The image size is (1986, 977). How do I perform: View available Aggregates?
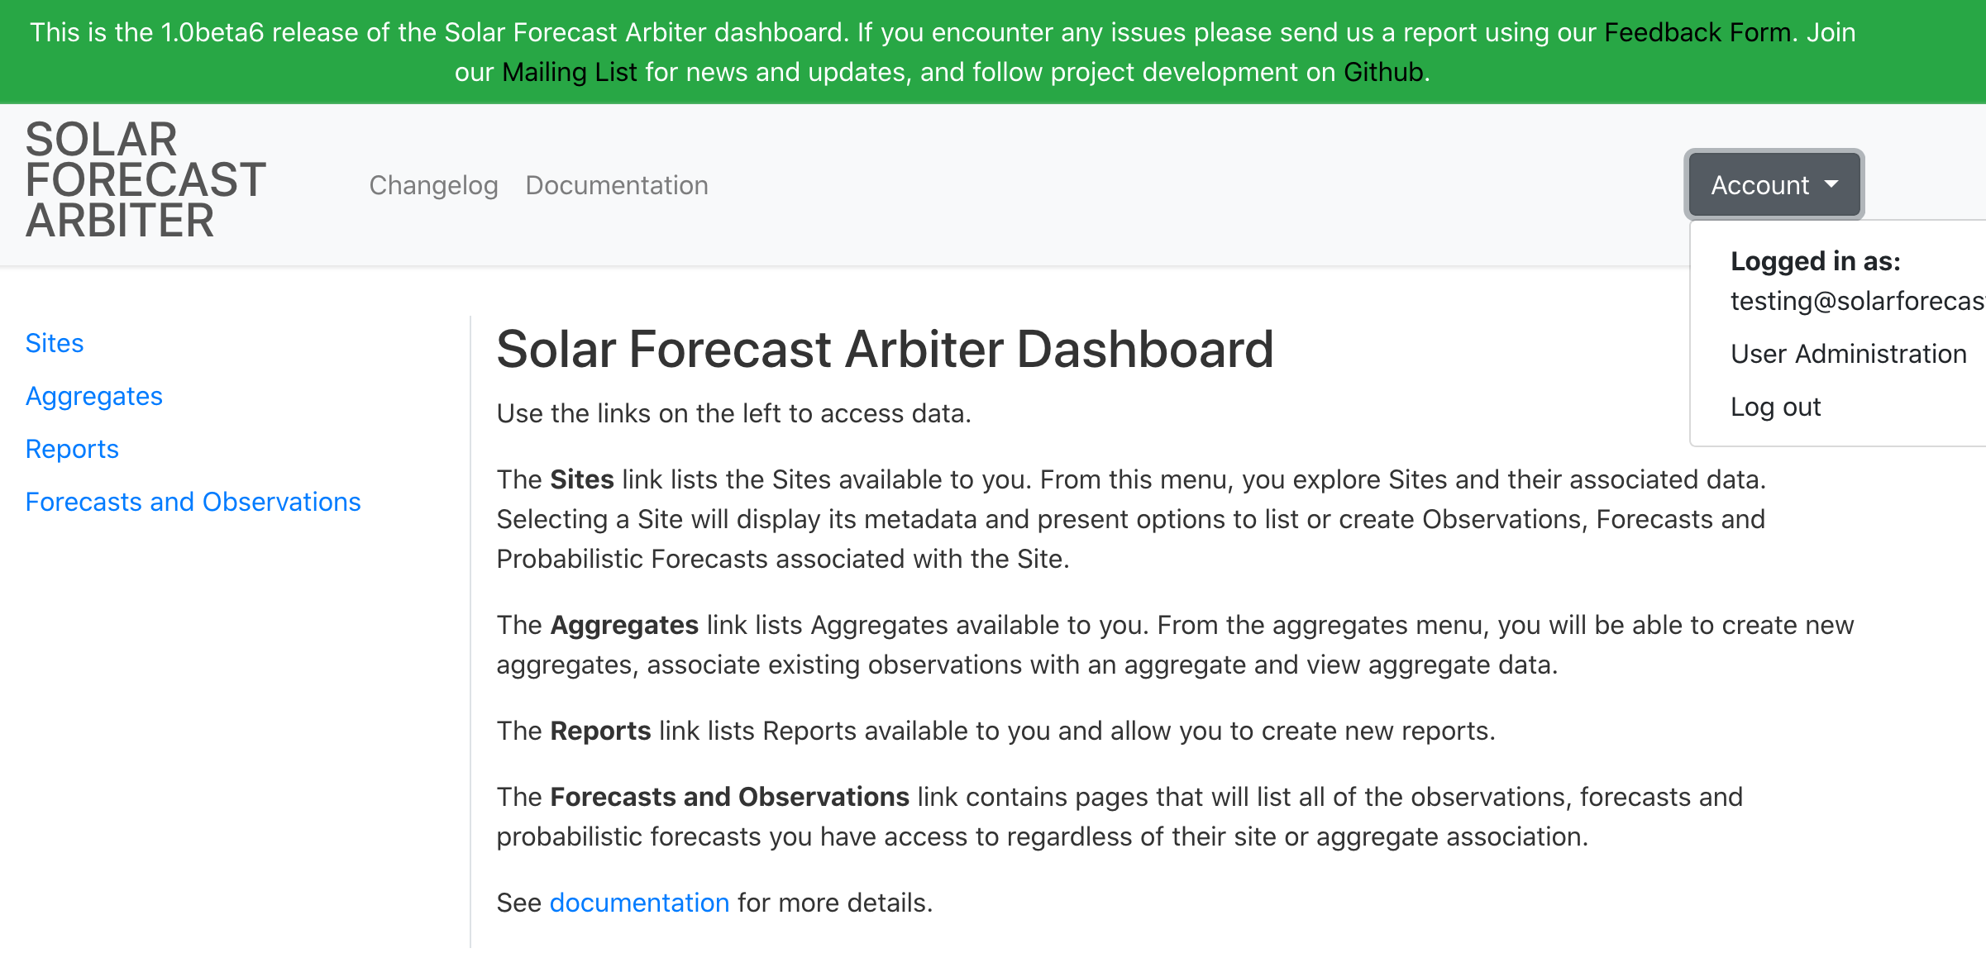(94, 396)
